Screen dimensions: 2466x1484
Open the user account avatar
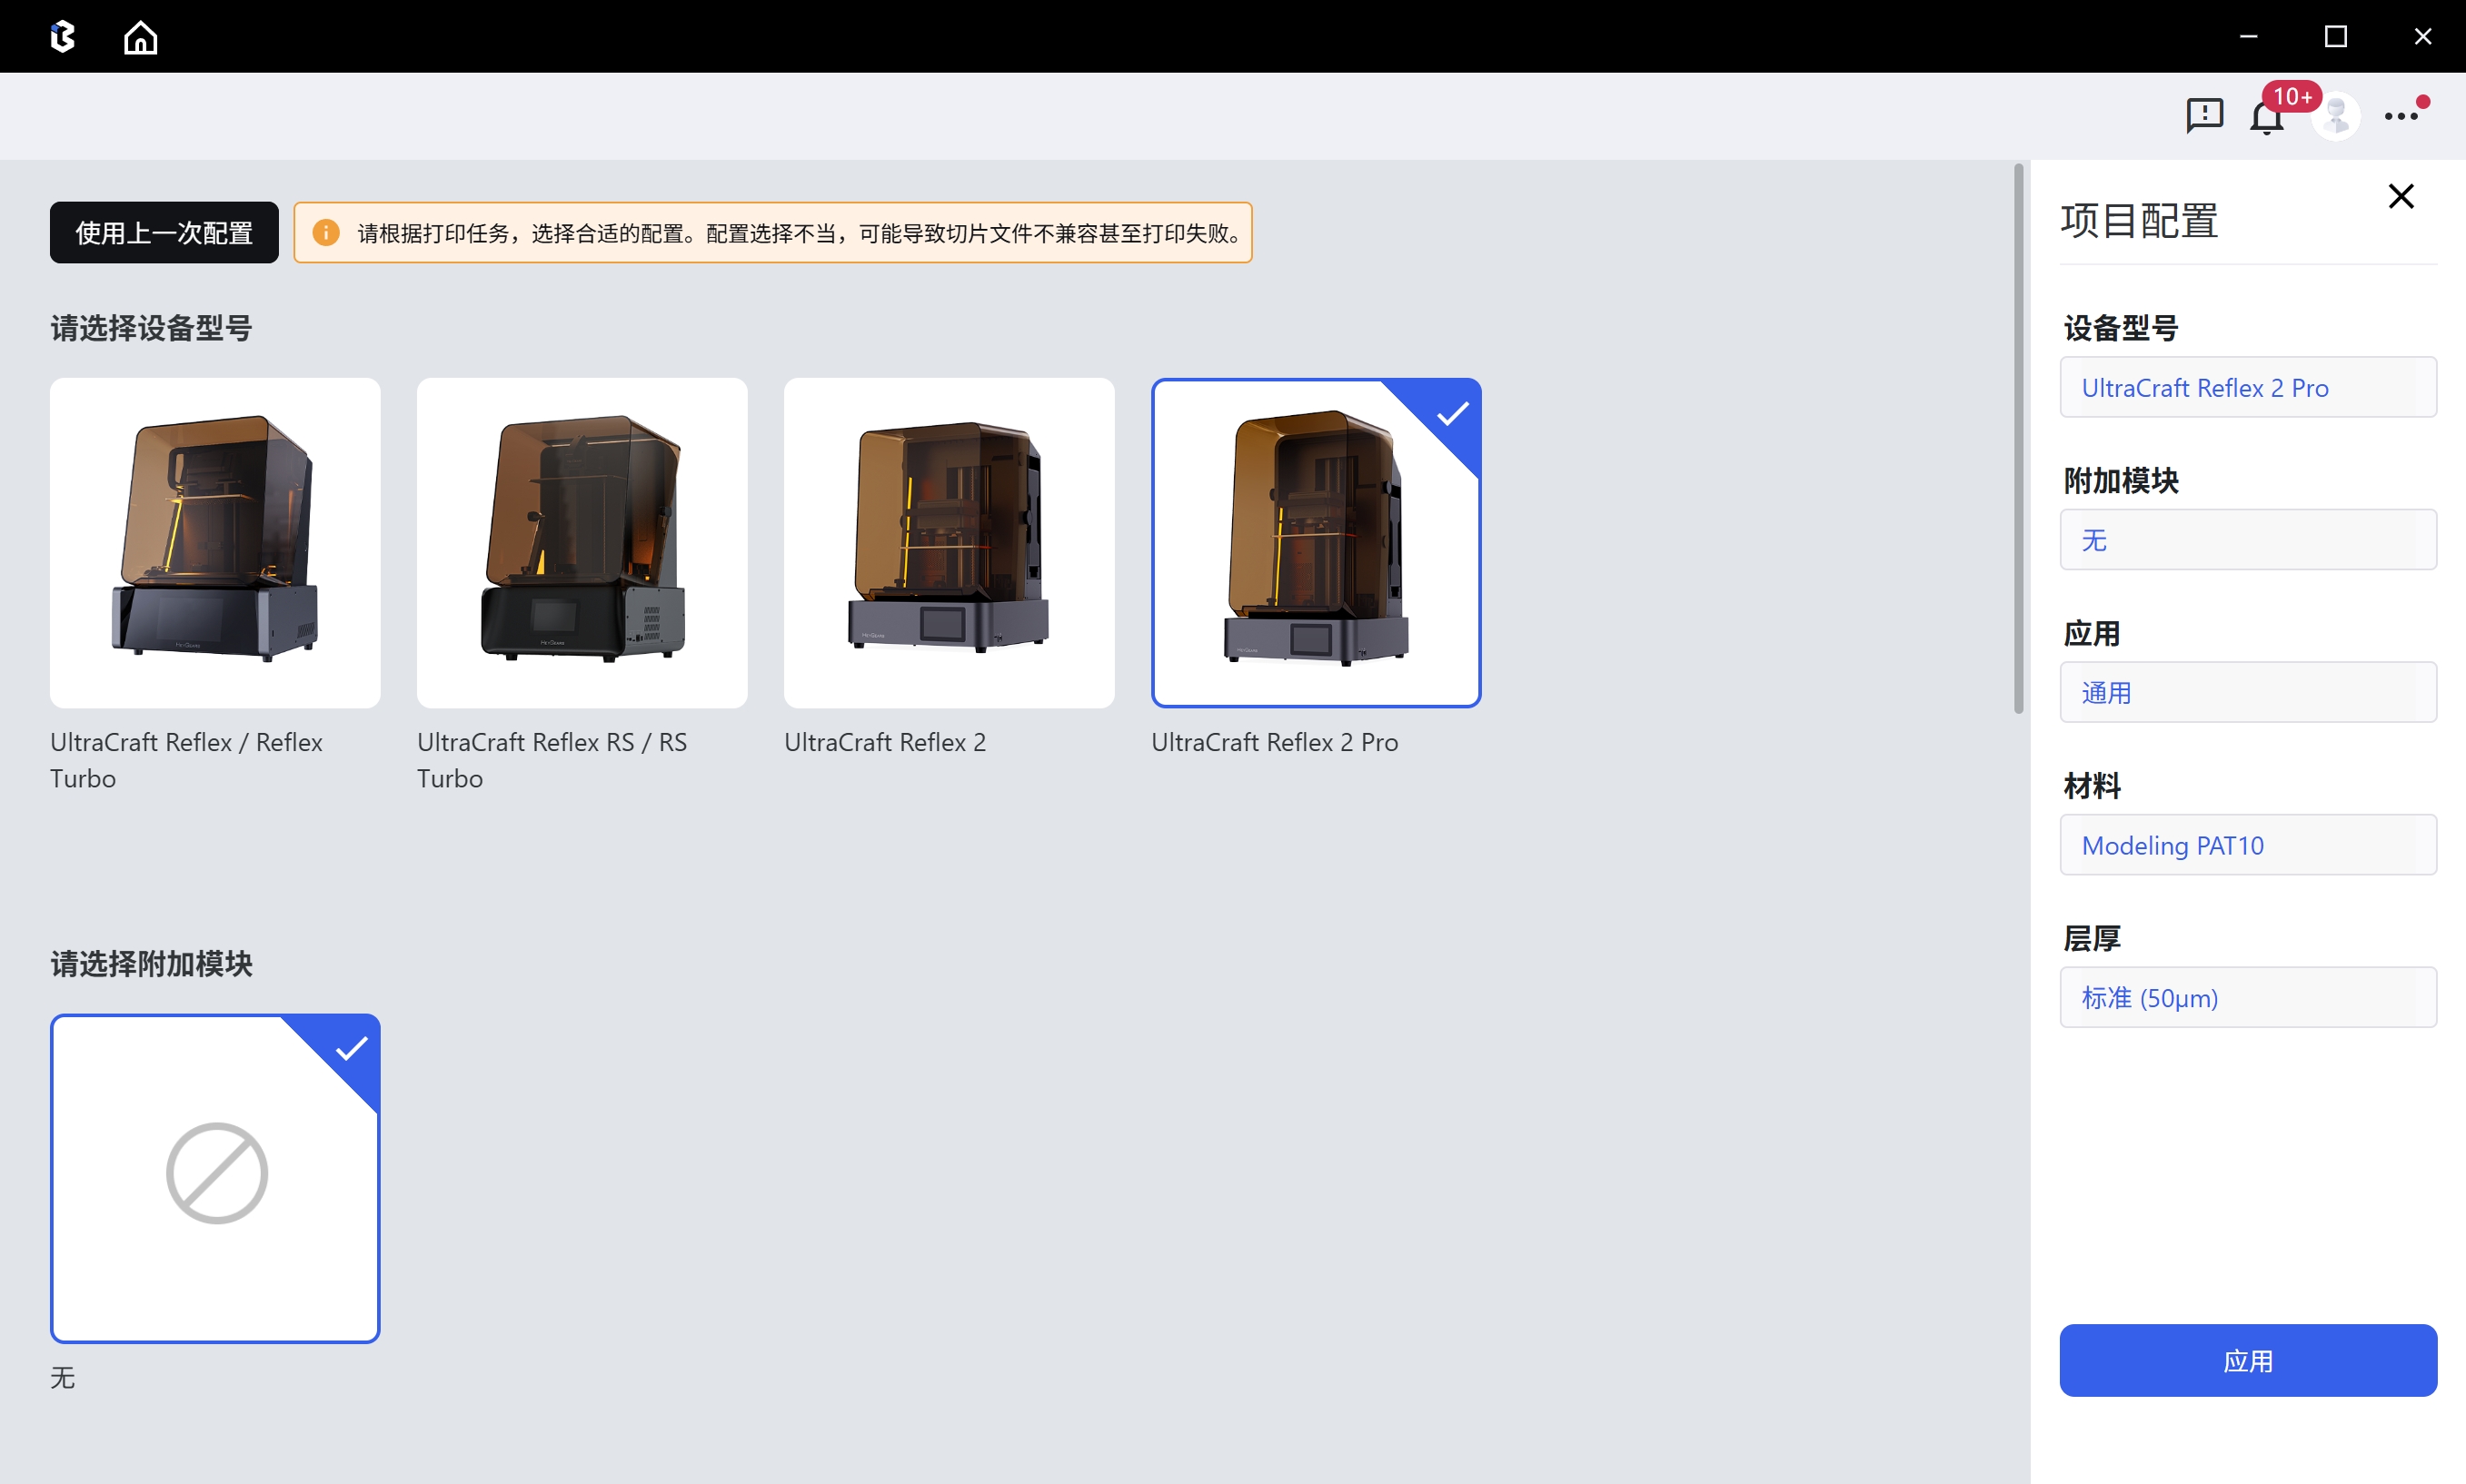click(x=2336, y=116)
